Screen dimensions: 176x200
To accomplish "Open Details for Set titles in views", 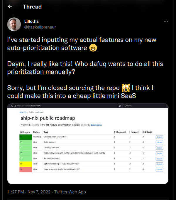I will coord(159,159).
